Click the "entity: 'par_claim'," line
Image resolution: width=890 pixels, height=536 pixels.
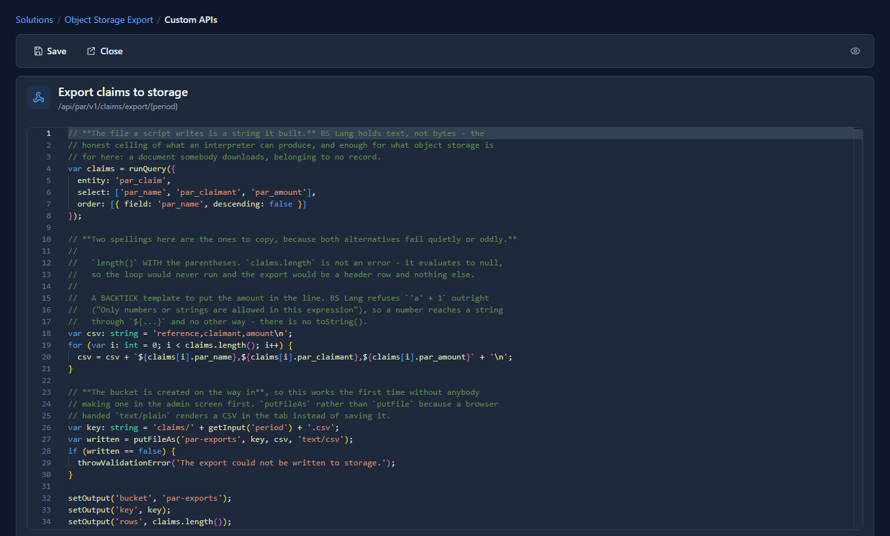tap(124, 180)
